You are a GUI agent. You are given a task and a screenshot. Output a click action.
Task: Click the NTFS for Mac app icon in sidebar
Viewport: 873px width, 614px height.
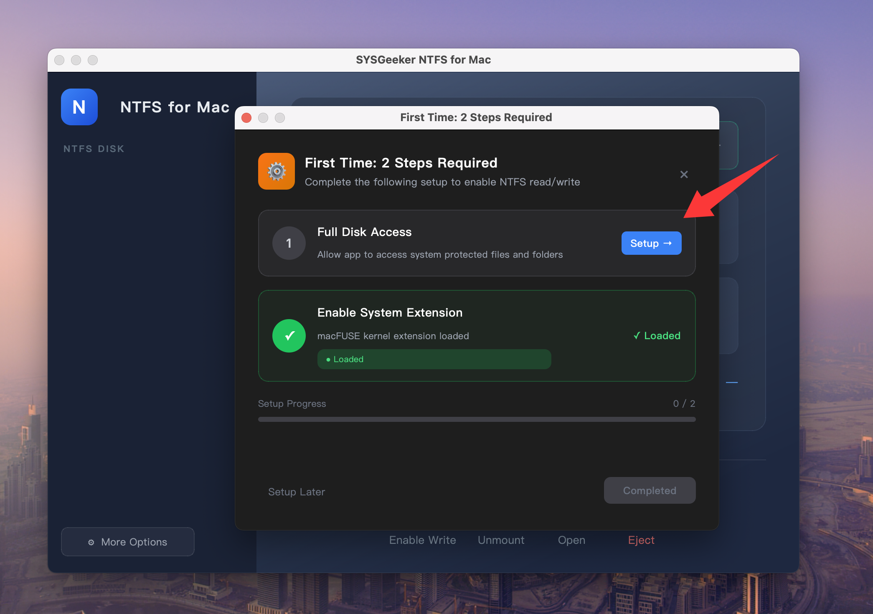coord(79,107)
